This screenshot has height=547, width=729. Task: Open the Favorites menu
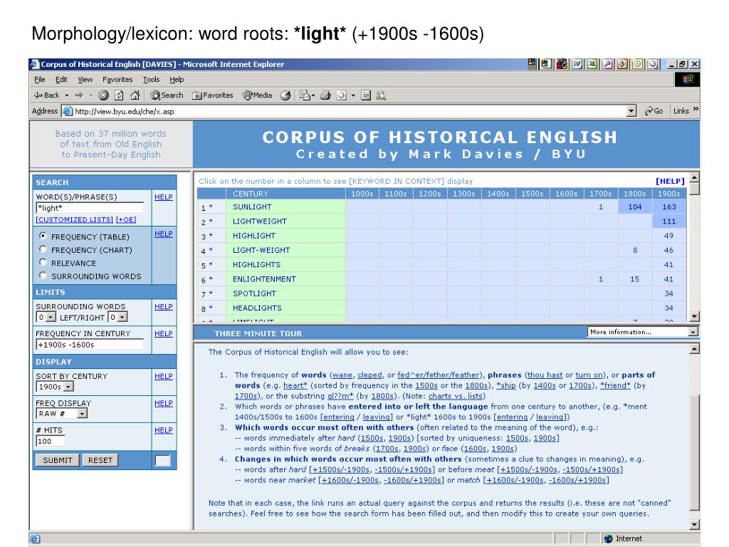click(x=117, y=80)
